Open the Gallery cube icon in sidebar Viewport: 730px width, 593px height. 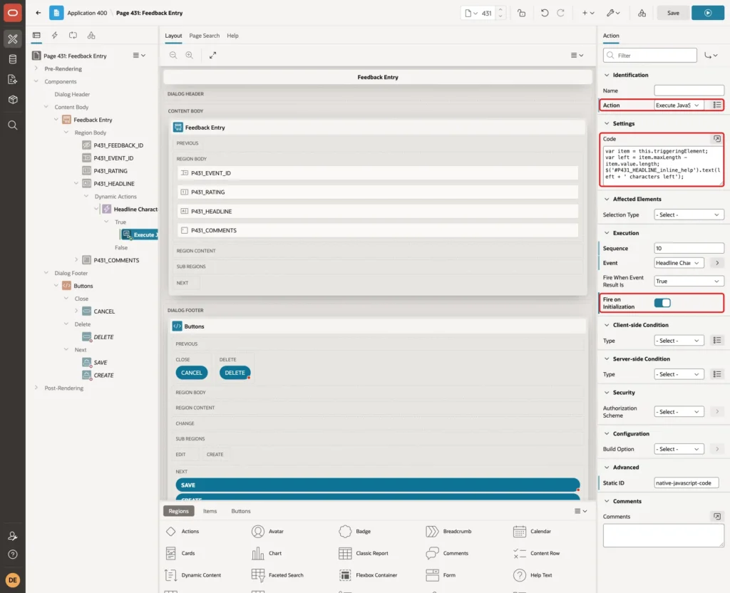pyautogui.click(x=13, y=99)
